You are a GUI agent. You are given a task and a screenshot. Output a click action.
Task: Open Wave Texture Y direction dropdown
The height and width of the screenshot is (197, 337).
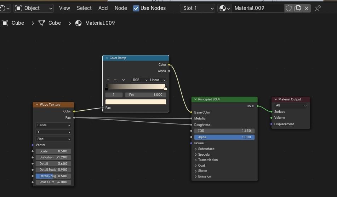coord(53,132)
